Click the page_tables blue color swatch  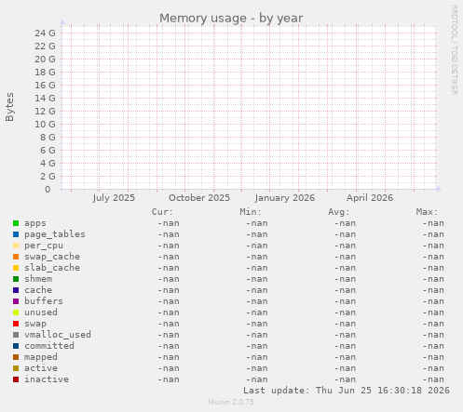(16, 234)
